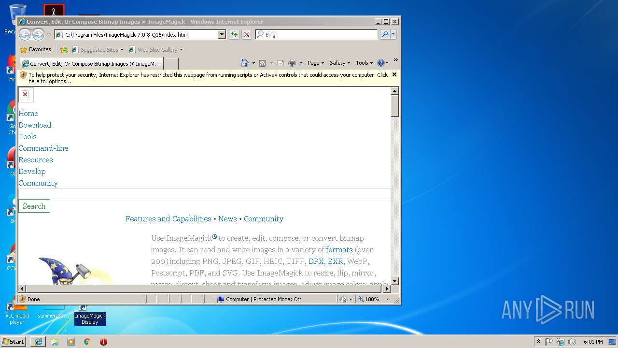Viewport: 618px width, 348px height.
Task: Open the media player taskbar icon
Action: pyautogui.click(x=71, y=342)
